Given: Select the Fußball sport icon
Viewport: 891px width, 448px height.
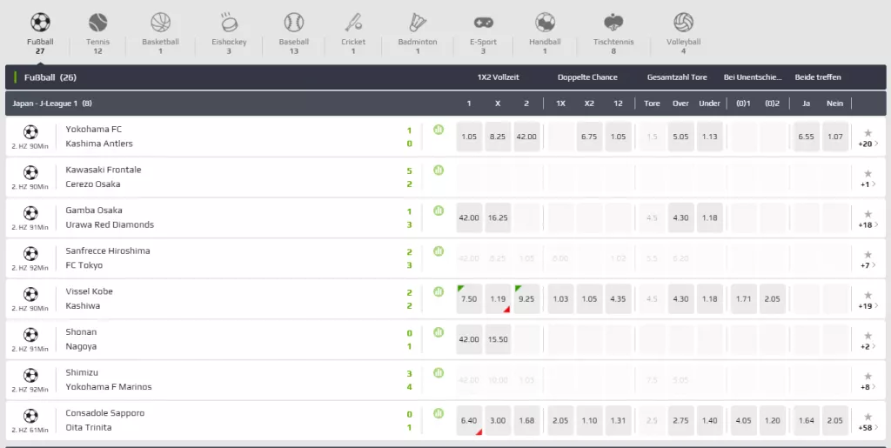Looking at the screenshot, I should tap(40, 23).
